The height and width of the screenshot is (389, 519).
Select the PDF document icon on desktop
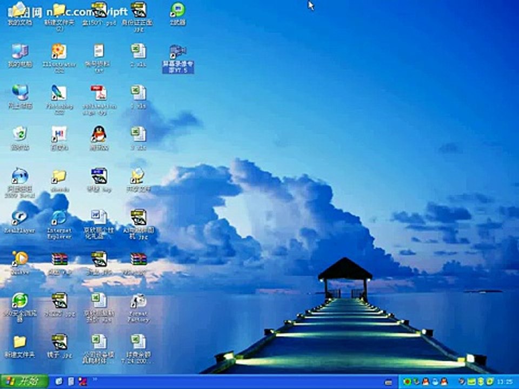click(99, 100)
